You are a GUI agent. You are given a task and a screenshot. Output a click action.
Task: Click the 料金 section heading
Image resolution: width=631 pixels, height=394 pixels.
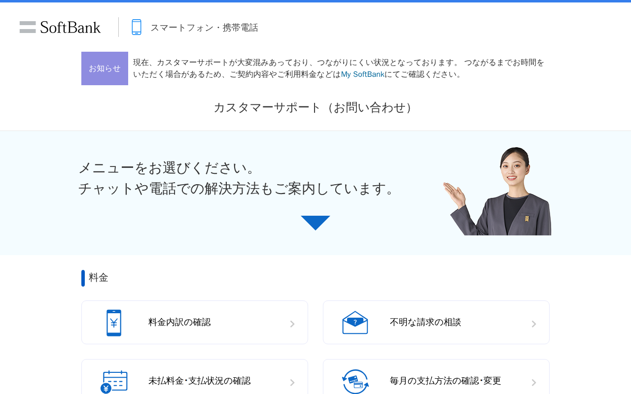[99, 278]
